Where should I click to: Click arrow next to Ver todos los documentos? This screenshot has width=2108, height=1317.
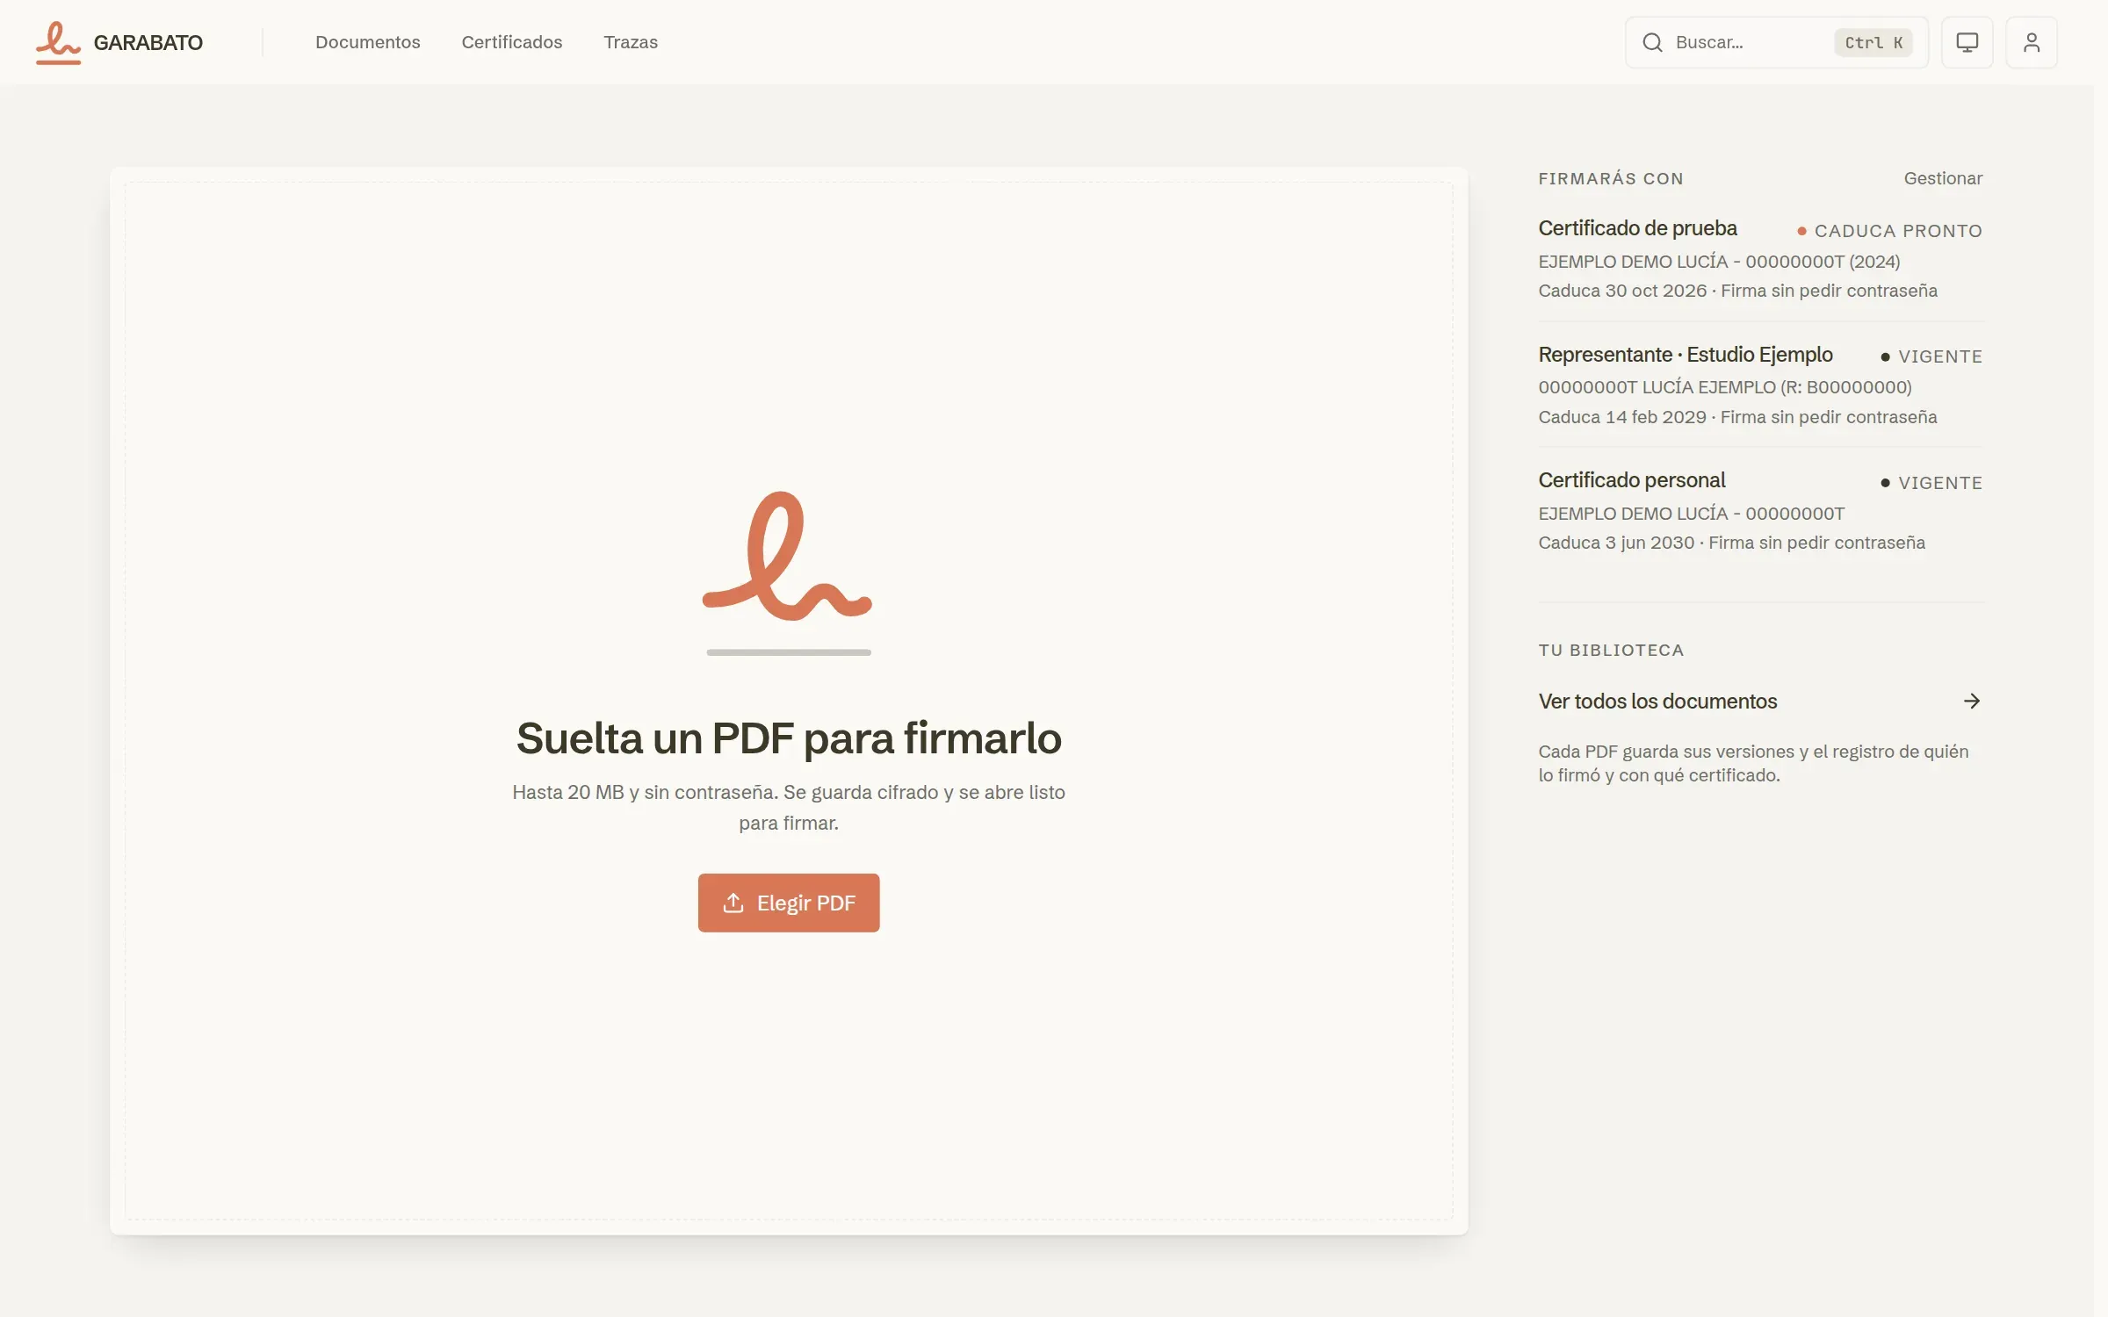1972,701
